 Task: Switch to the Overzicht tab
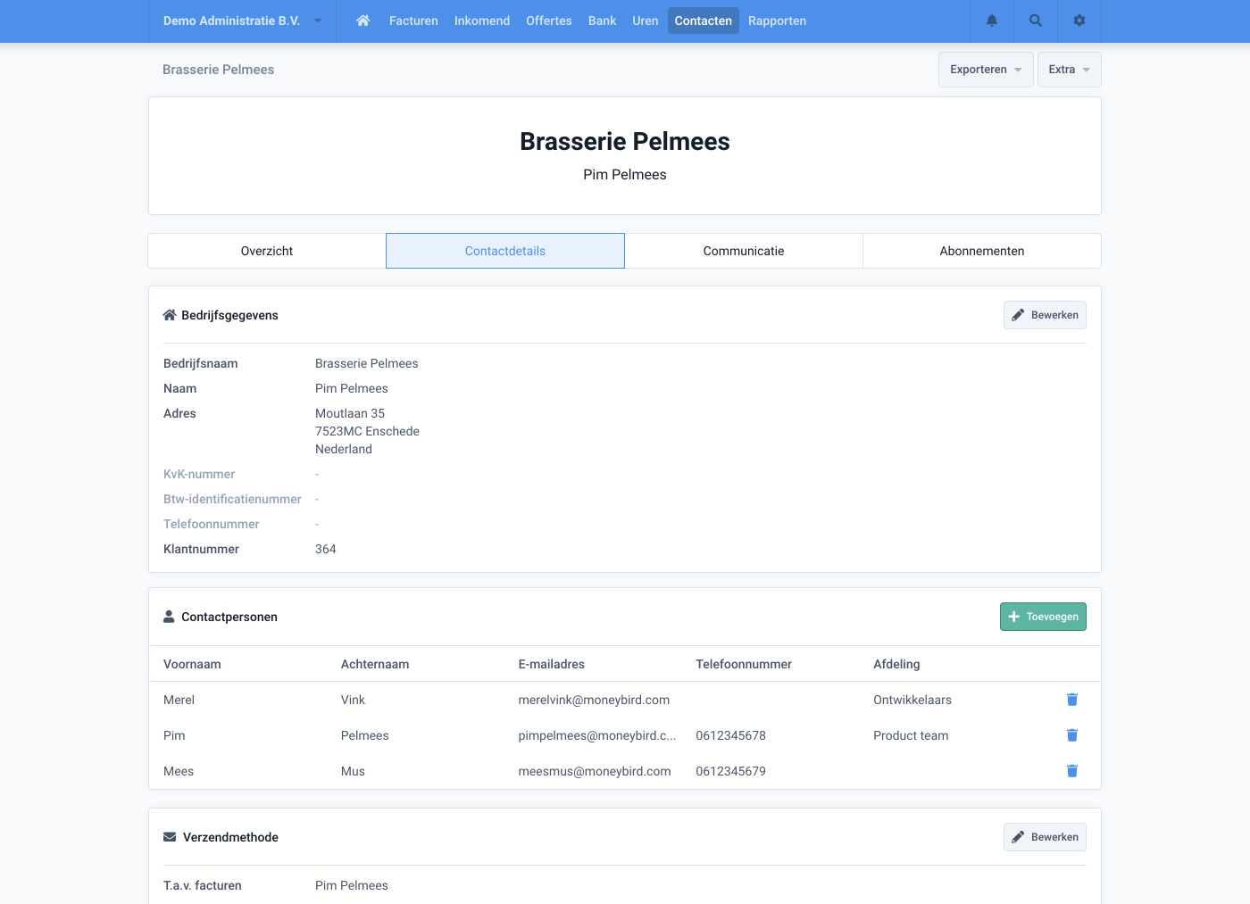tap(267, 251)
